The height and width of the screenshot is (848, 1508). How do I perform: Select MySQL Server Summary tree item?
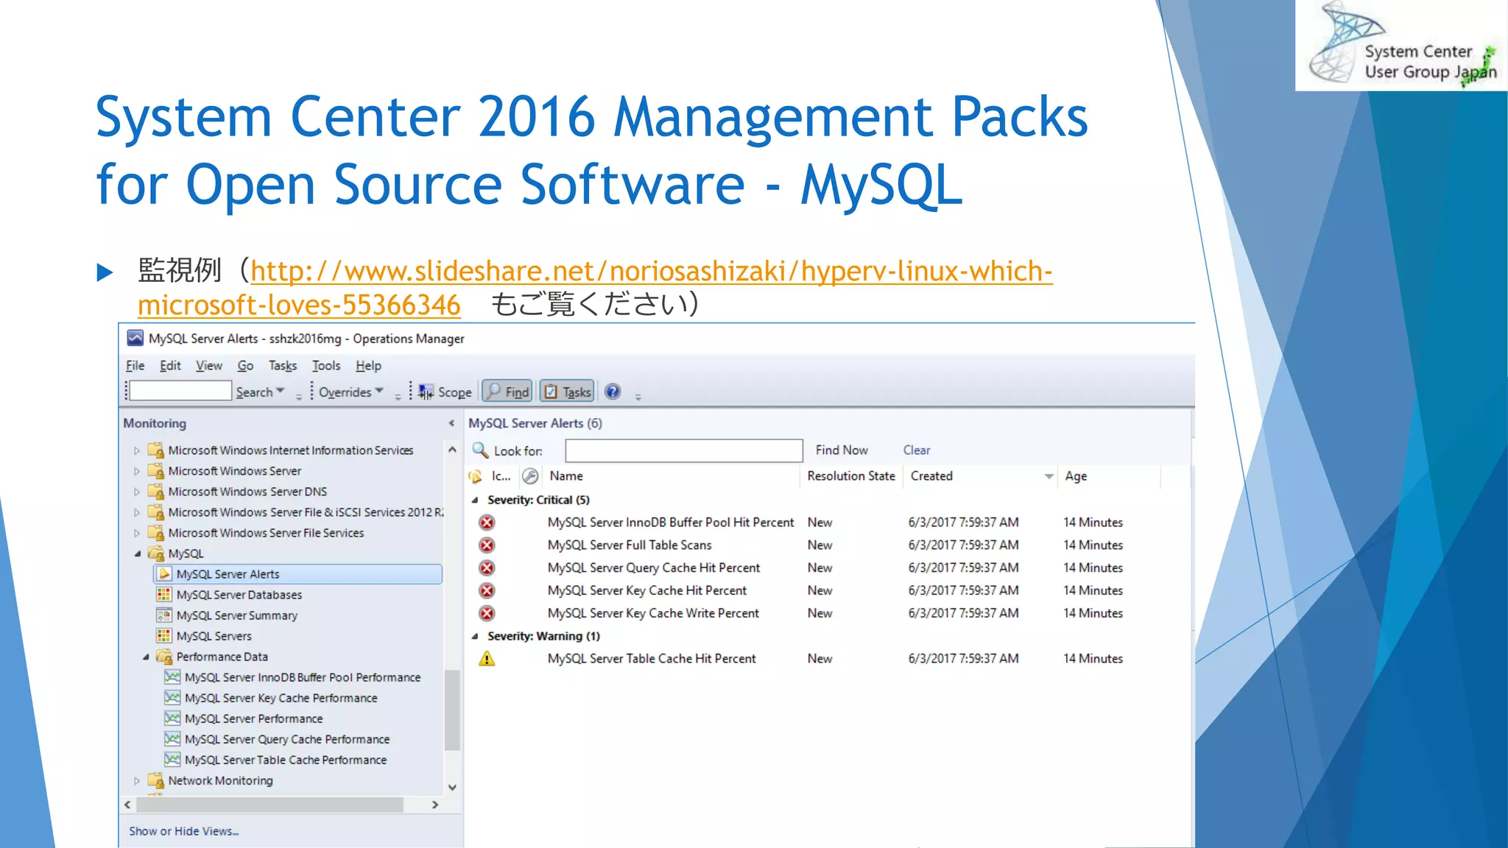(x=236, y=615)
